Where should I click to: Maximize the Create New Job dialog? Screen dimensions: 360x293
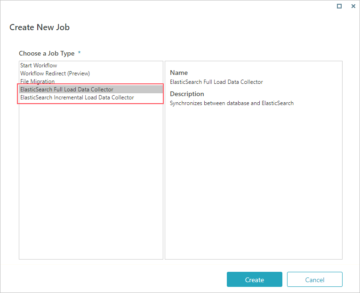(339, 6)
